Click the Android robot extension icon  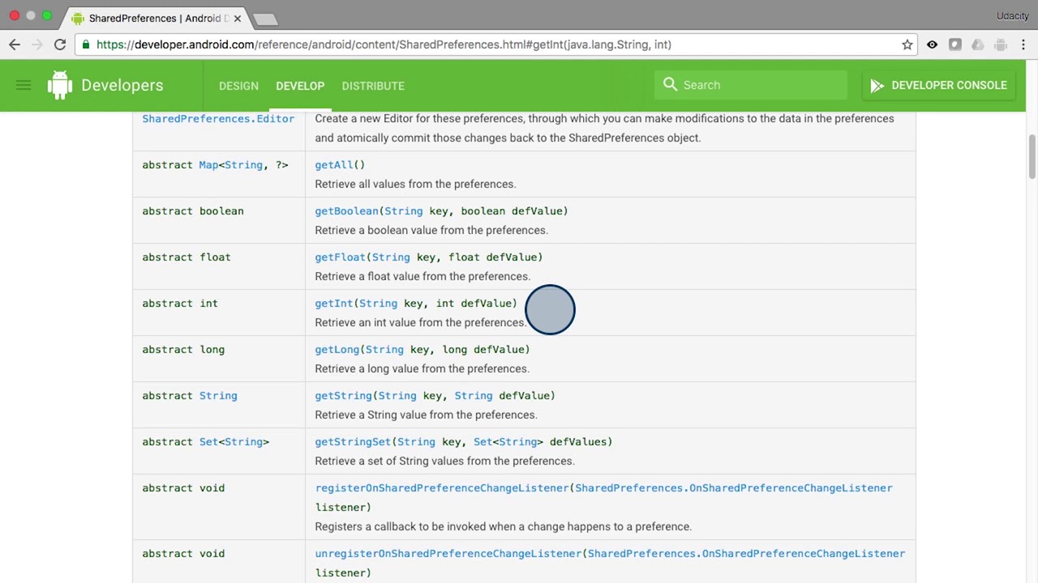pyautogui.click(x=1000, y=45)
